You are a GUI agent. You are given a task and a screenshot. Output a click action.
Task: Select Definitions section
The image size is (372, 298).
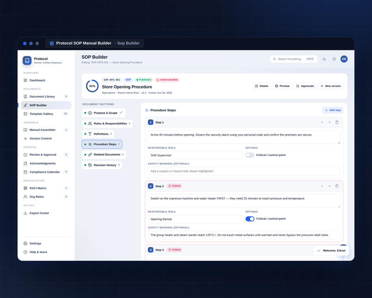point(98,134)
